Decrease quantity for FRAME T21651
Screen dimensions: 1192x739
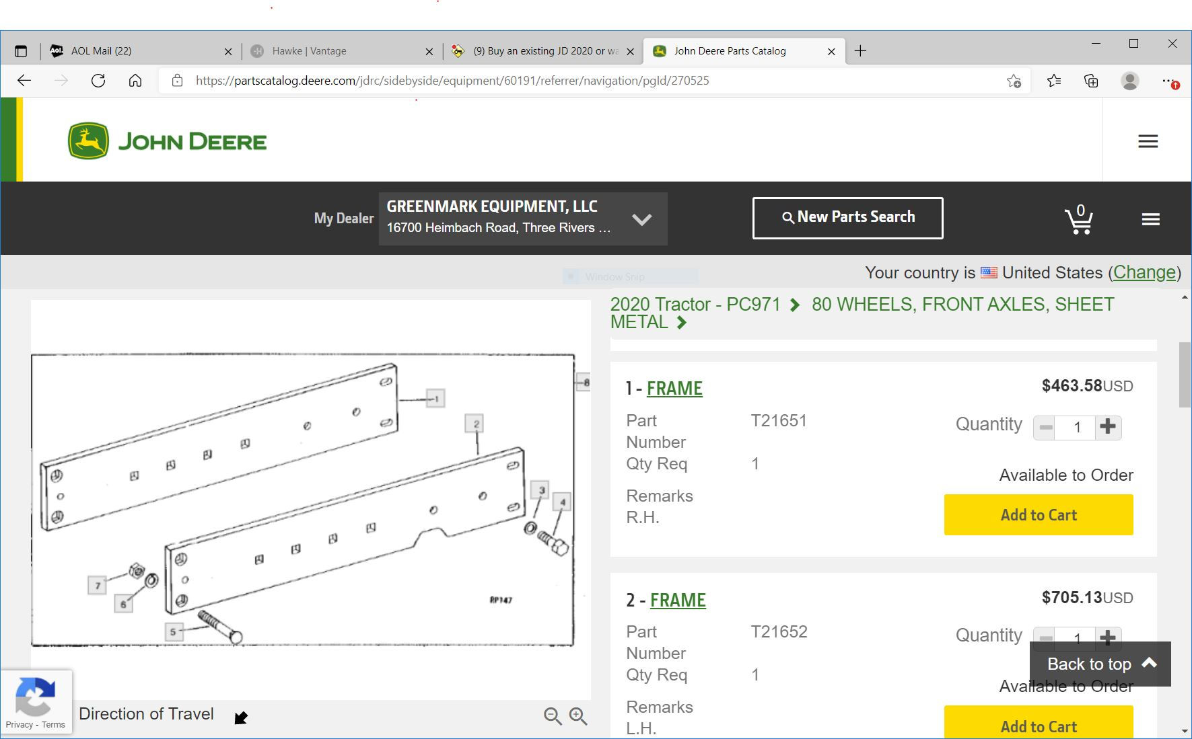(x=1045, y=427)
